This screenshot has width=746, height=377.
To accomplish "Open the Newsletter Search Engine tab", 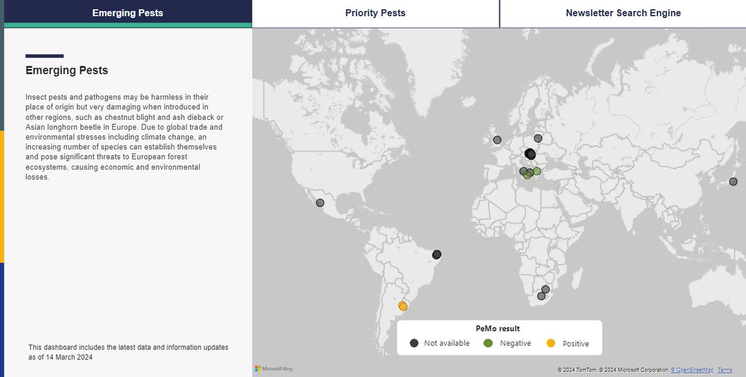I will (623, 13).
